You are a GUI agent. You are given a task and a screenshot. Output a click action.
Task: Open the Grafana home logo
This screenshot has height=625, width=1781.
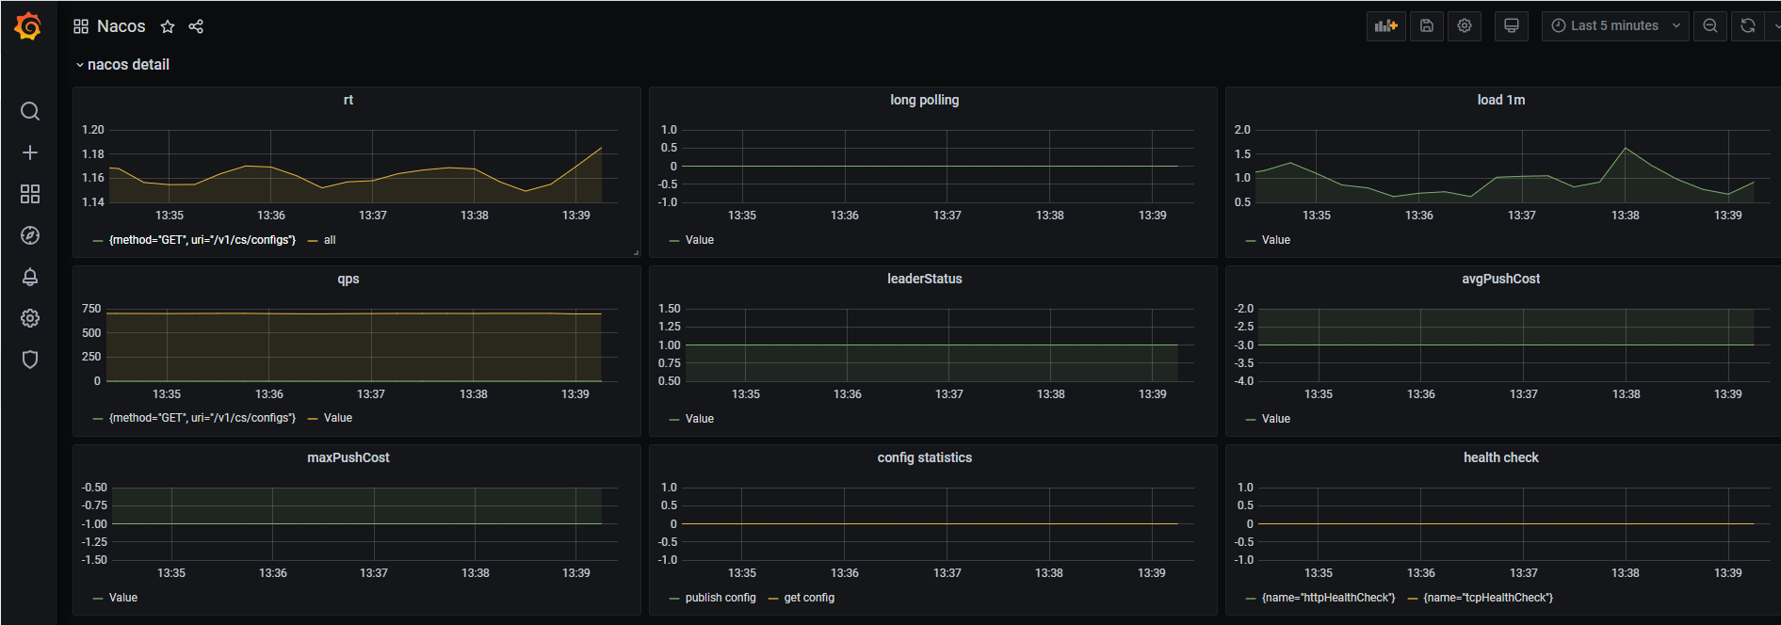pos(28,26)
